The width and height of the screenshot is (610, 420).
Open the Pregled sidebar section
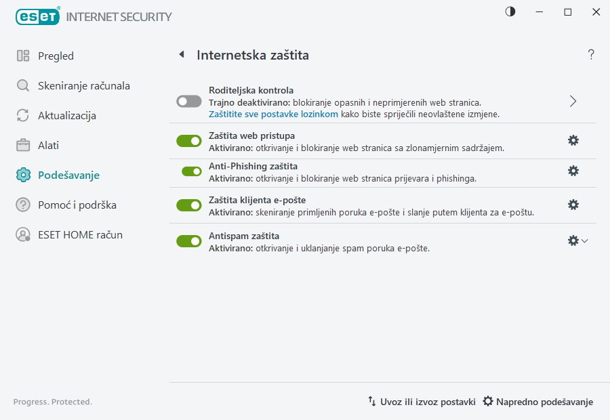click(54, 56)
